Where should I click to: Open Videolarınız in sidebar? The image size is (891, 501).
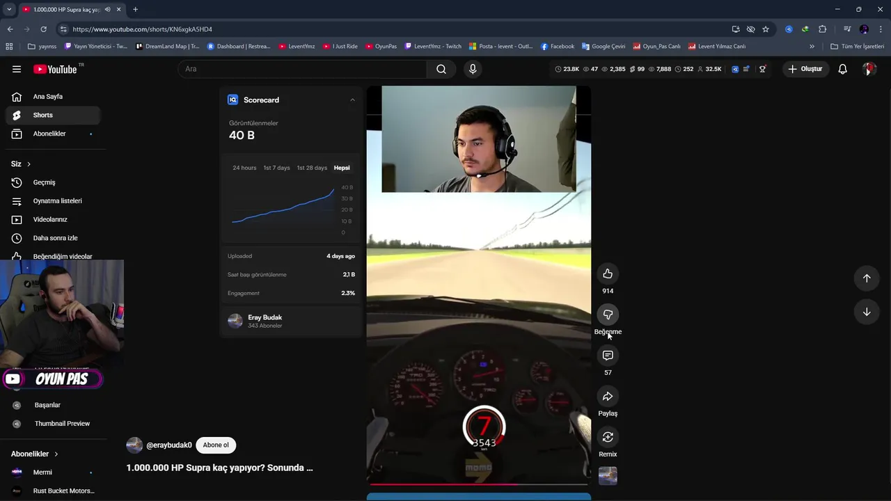click(x=54, y=219)
